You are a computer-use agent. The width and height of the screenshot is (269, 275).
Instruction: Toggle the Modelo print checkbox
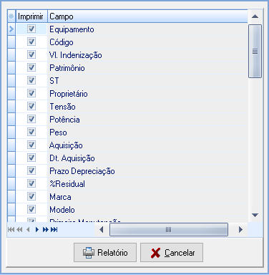pyautogui.click(x=31, y=209)
